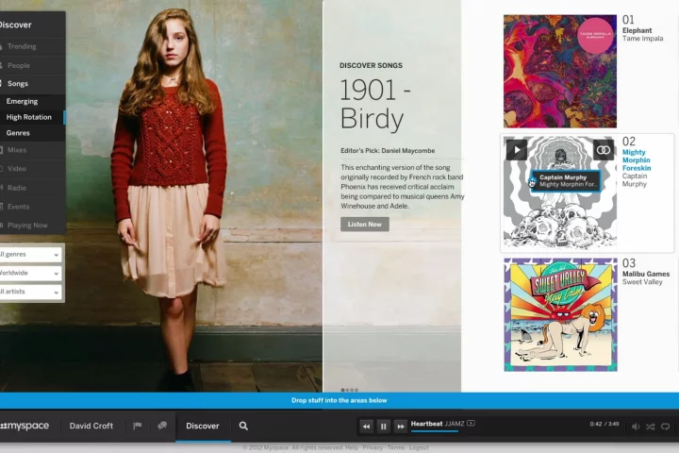Click the Terms footer link
679x453 pixels.
tap(396, 447)
